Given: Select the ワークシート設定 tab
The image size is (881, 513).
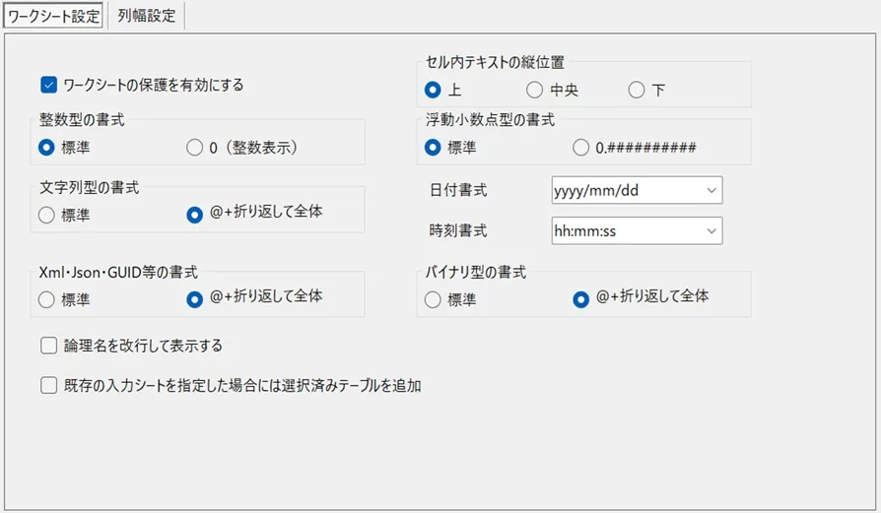Looking at the screenshot, I should (x=54, y=16).
